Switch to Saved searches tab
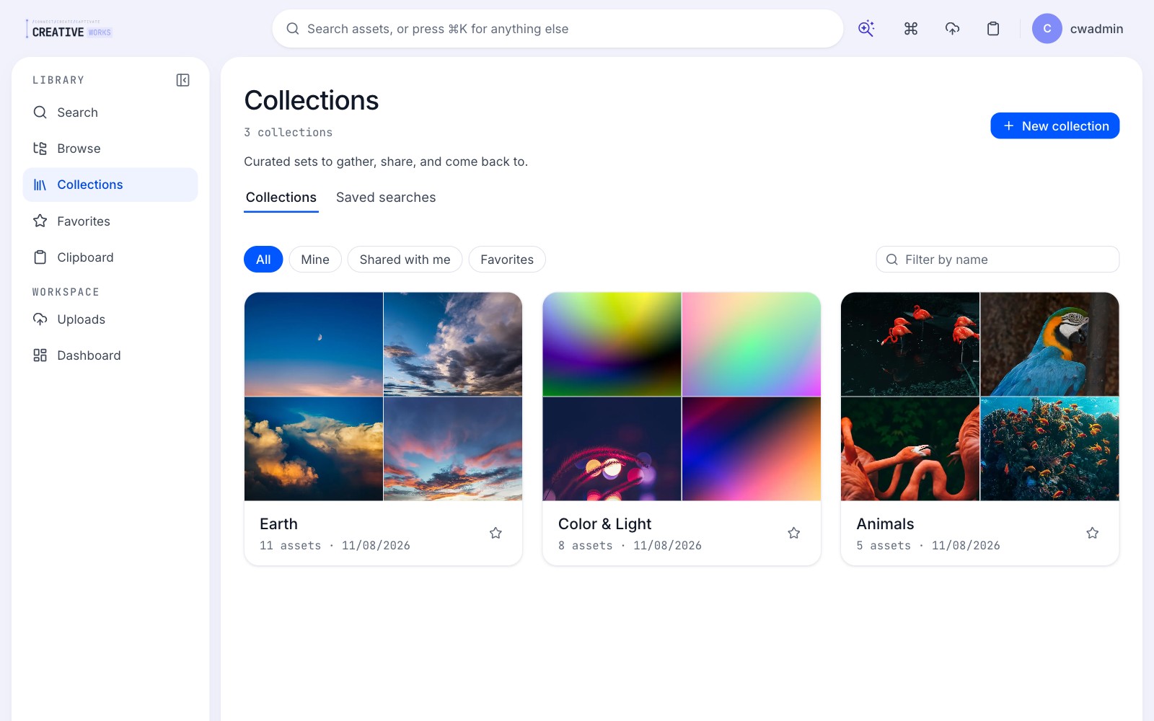Screen dimensions: 1154x721 [386, 198]
